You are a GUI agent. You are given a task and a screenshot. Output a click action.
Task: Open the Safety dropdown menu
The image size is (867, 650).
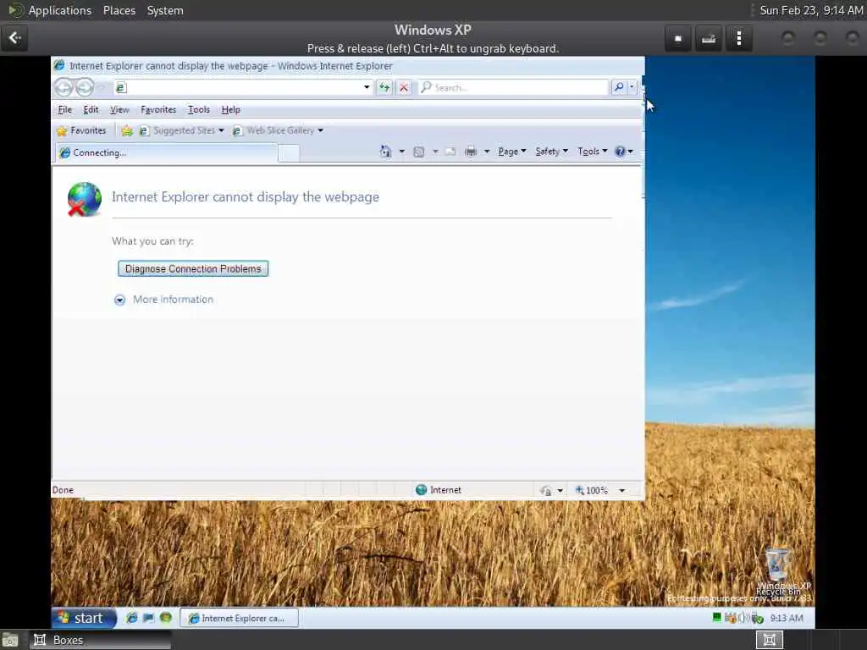[x=551, y=151]
